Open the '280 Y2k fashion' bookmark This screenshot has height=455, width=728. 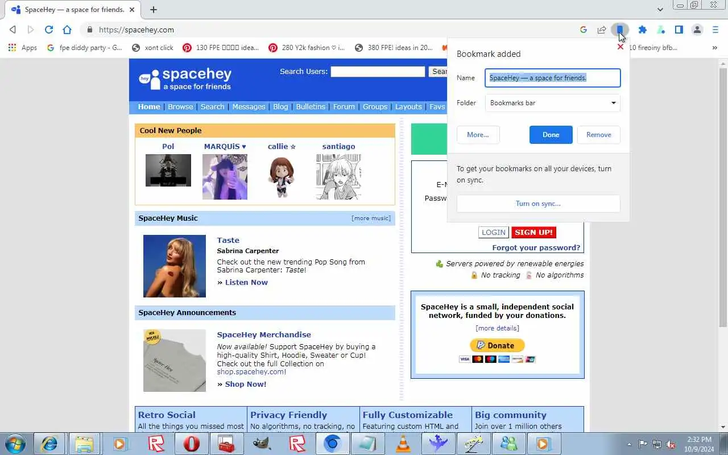click(x=307, y=48)
